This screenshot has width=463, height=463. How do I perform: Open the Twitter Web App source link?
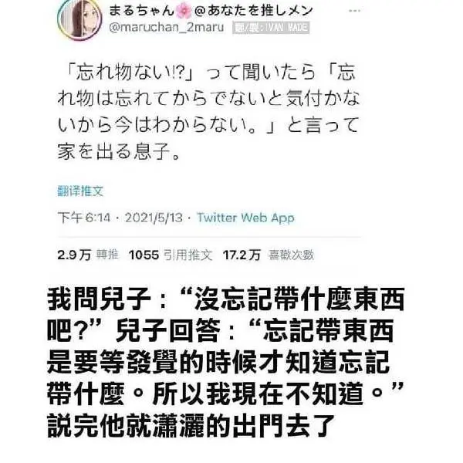[245, 218]
